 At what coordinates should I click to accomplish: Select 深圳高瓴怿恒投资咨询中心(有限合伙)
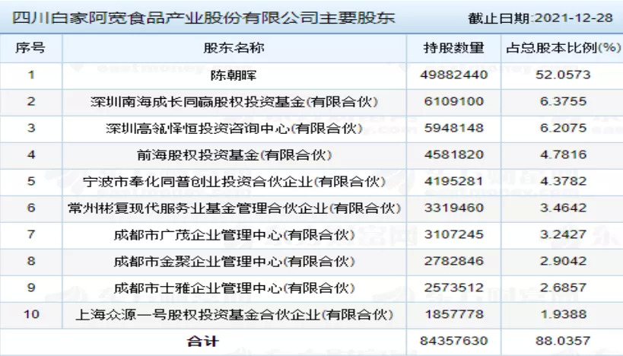234,129
